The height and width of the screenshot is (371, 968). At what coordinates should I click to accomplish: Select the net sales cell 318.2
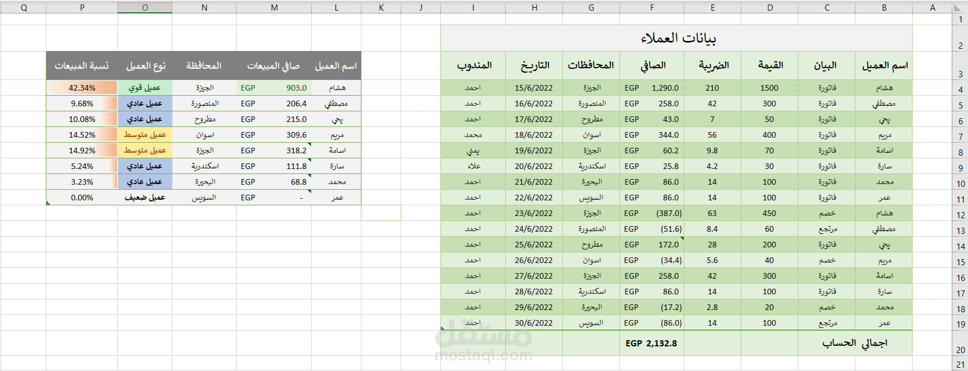[274, 151]
